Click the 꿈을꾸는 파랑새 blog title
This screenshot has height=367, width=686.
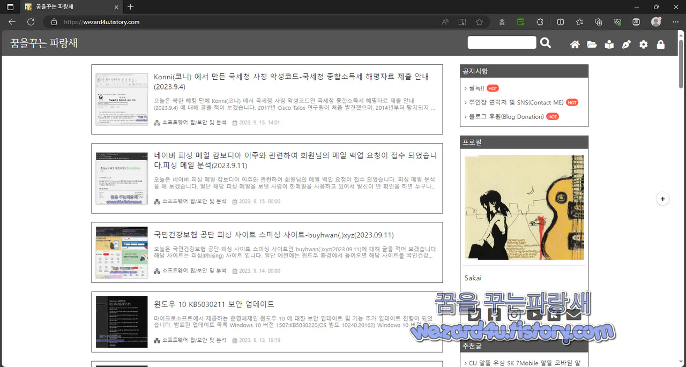(44, 43)
